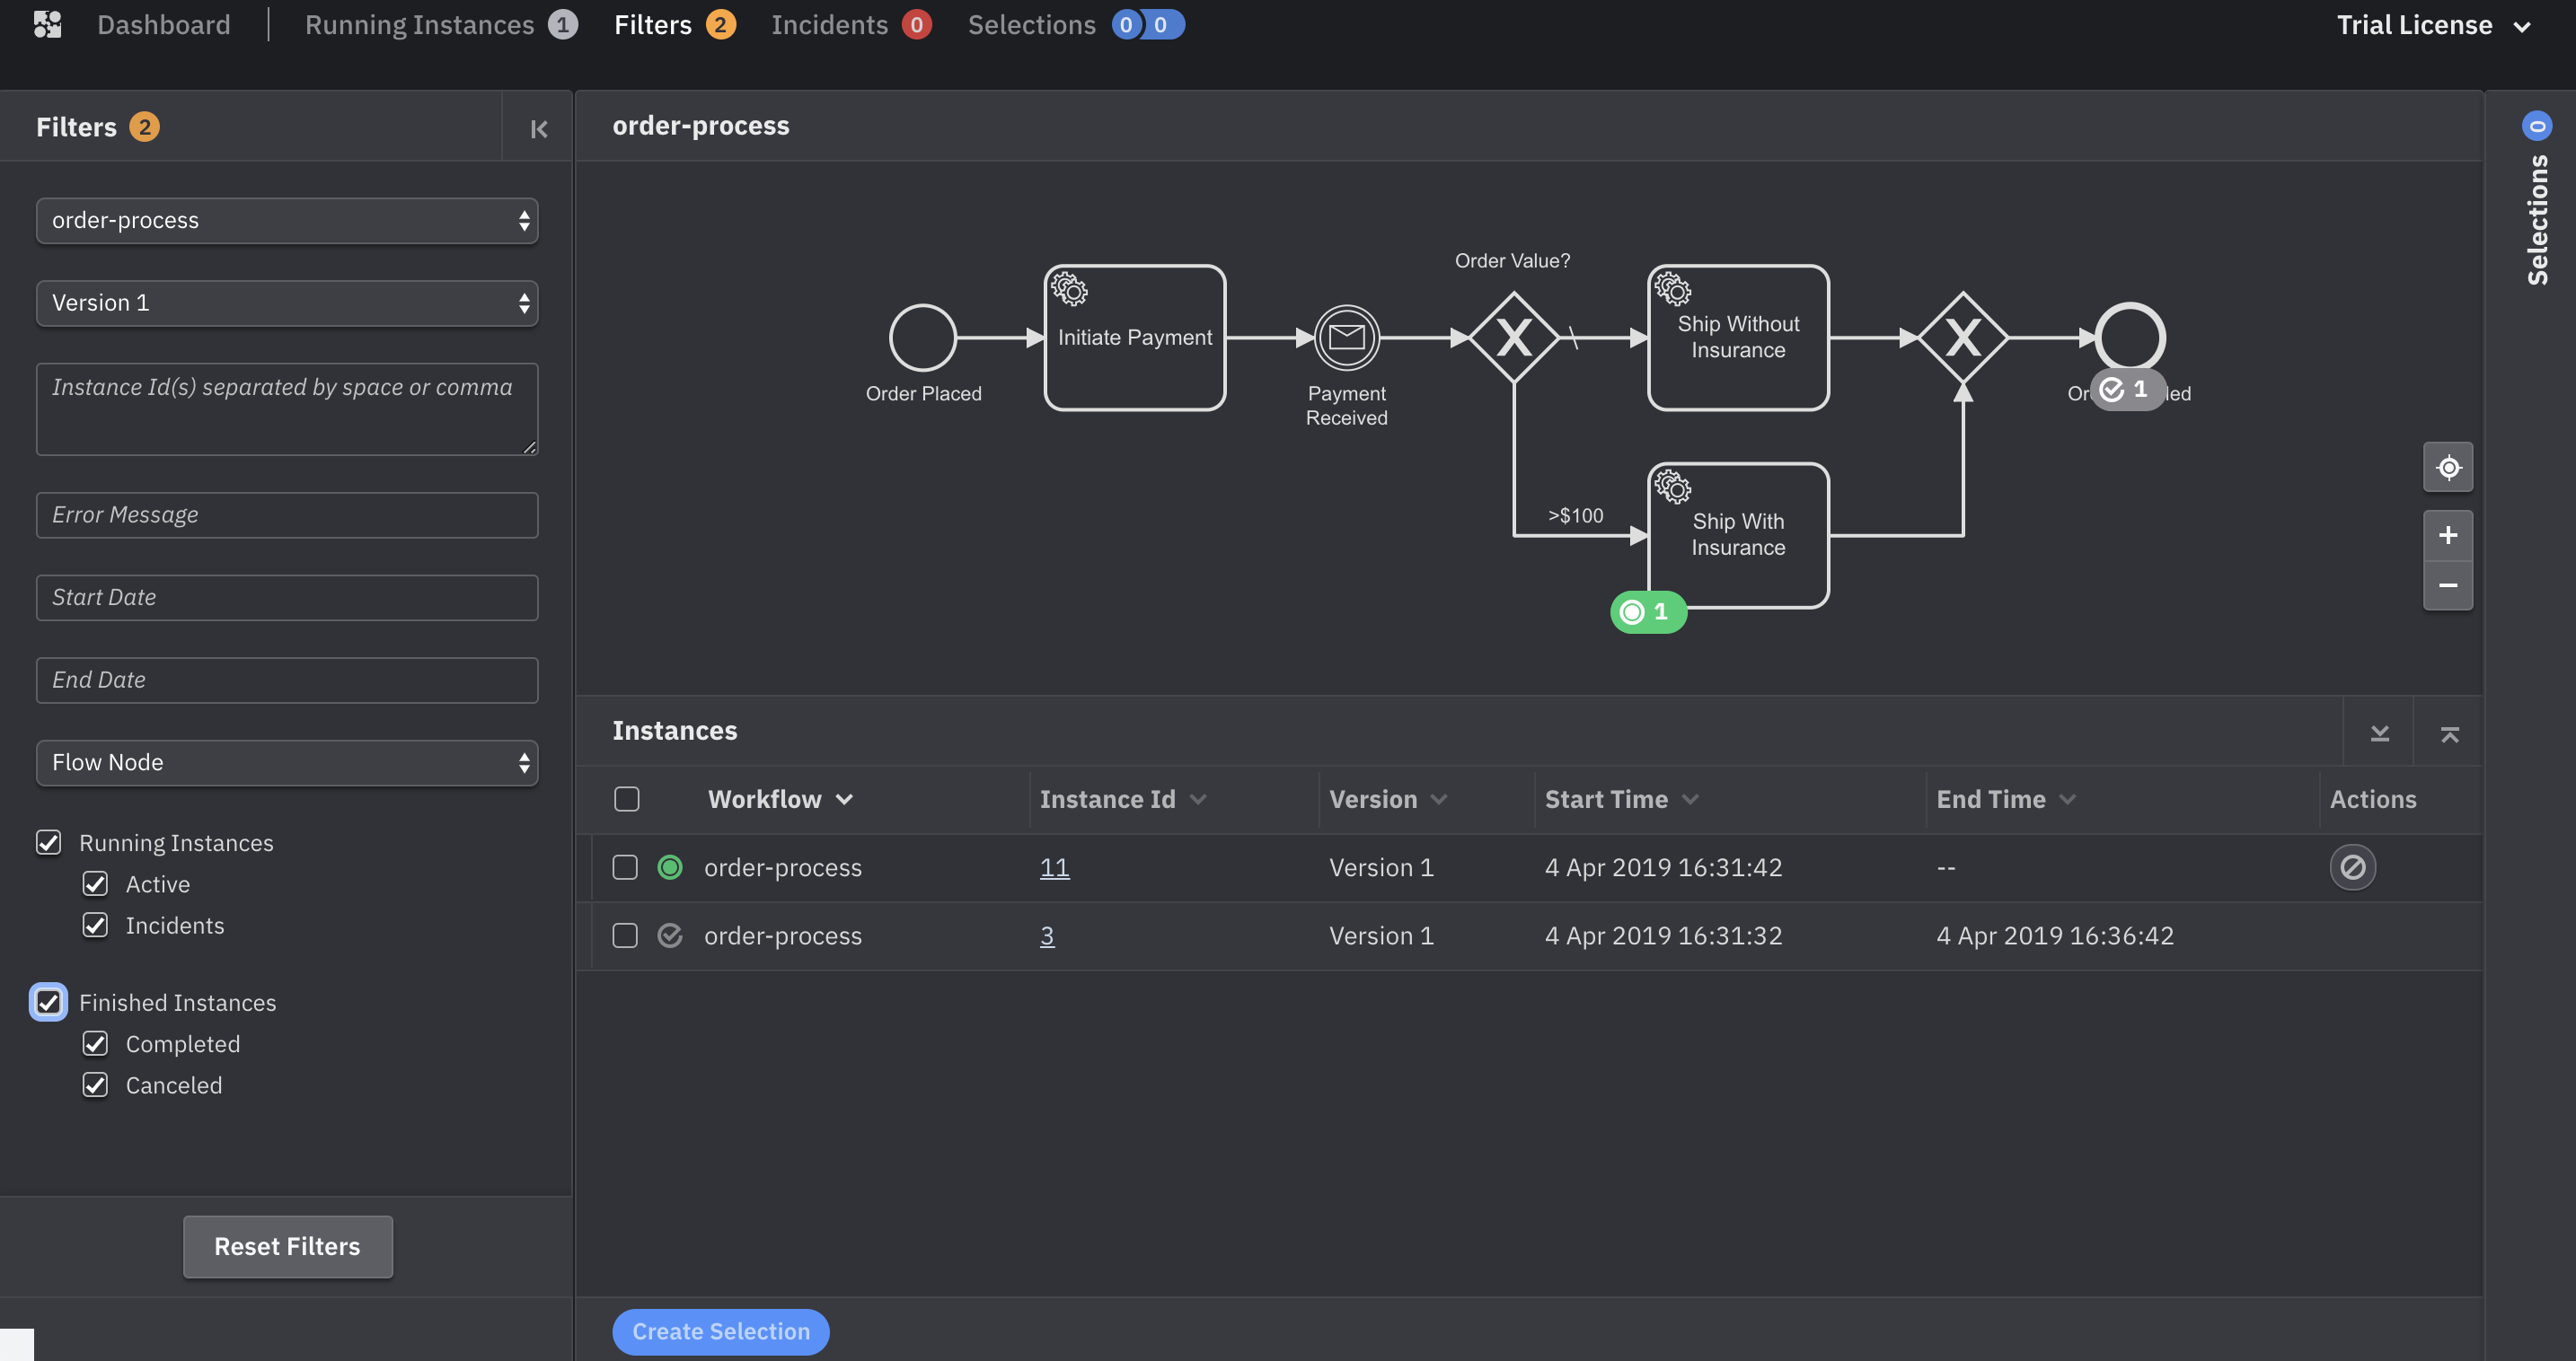Uncheck the Active filter
Viewport: 2576px width, 1361px height.
95,883
